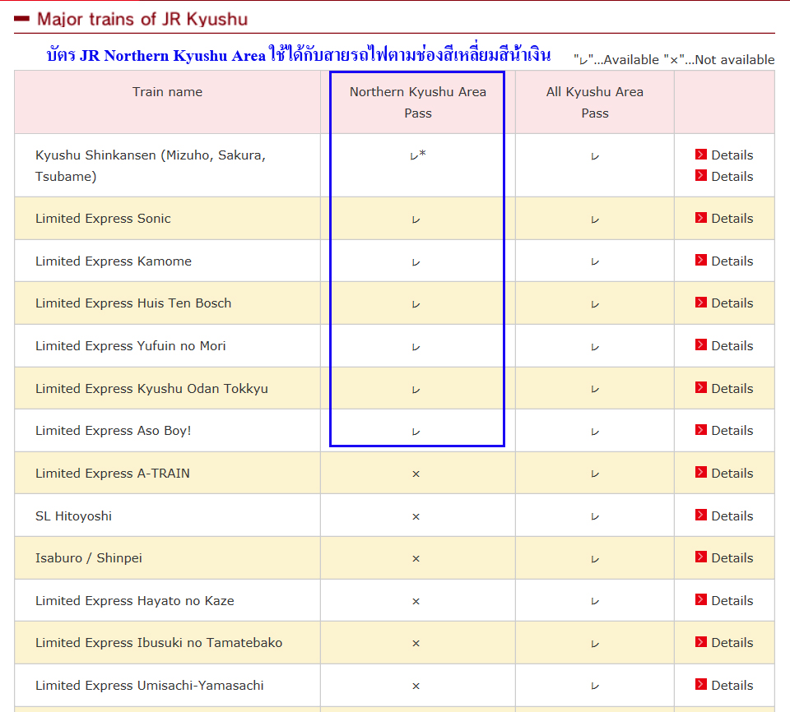The width and height of the screenshot is (790, 712).
Task: Click the red arrow icon for Hayato no Kaze
Action: (701, 600)
